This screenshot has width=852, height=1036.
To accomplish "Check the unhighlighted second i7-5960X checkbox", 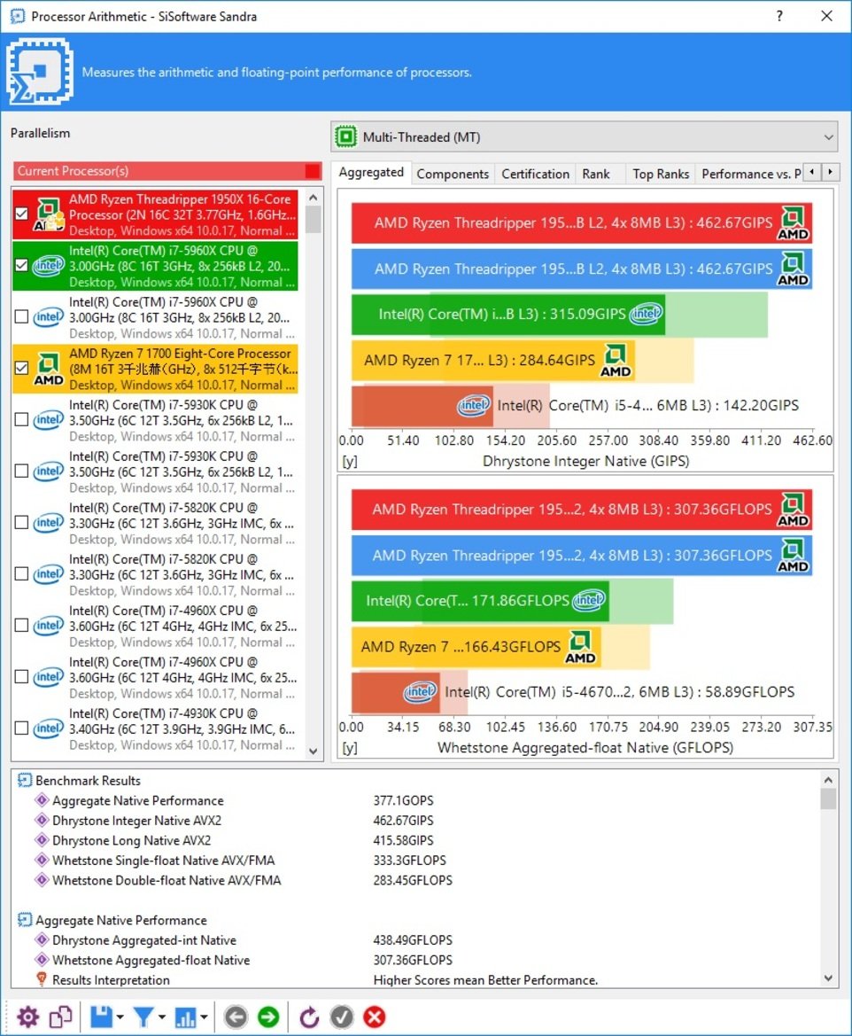I will point(21,316).
